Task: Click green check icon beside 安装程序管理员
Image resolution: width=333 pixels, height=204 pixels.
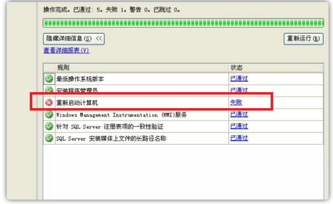Action: tap(49, 90)
